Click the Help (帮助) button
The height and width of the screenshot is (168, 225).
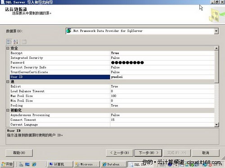[19, 153]
